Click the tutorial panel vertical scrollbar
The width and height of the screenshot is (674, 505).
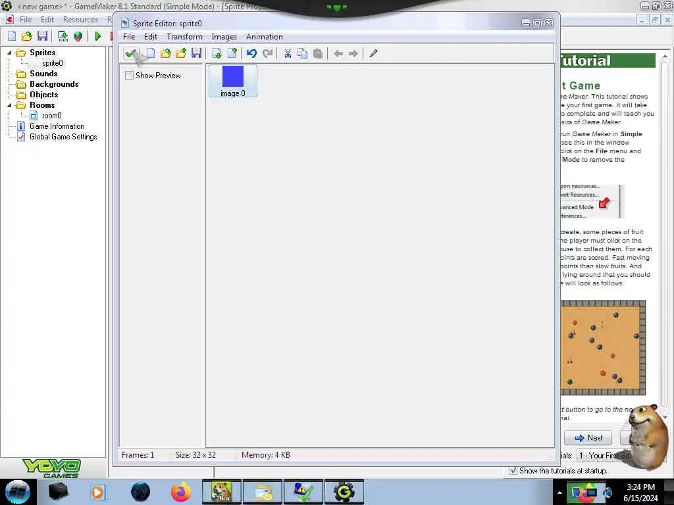(x=665, y=236)
